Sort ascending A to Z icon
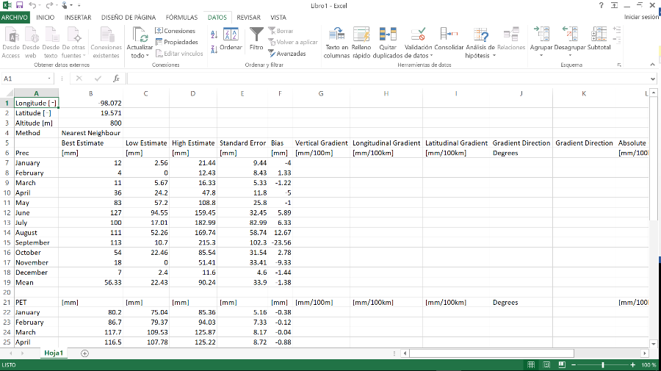The image size is (661, 371). 214,35
